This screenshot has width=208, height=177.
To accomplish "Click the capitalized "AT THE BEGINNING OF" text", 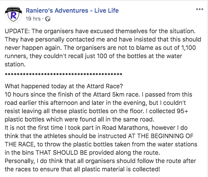I will tap(161, 136).
